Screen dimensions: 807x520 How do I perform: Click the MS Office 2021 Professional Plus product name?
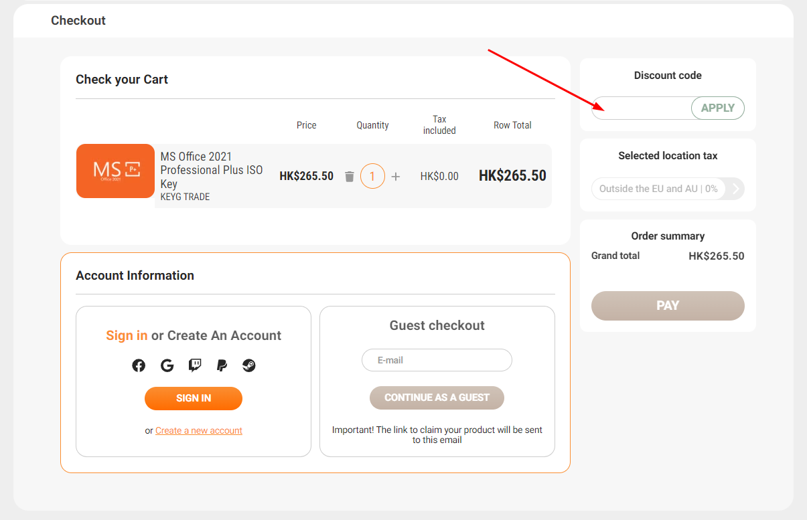click(212, 170)
